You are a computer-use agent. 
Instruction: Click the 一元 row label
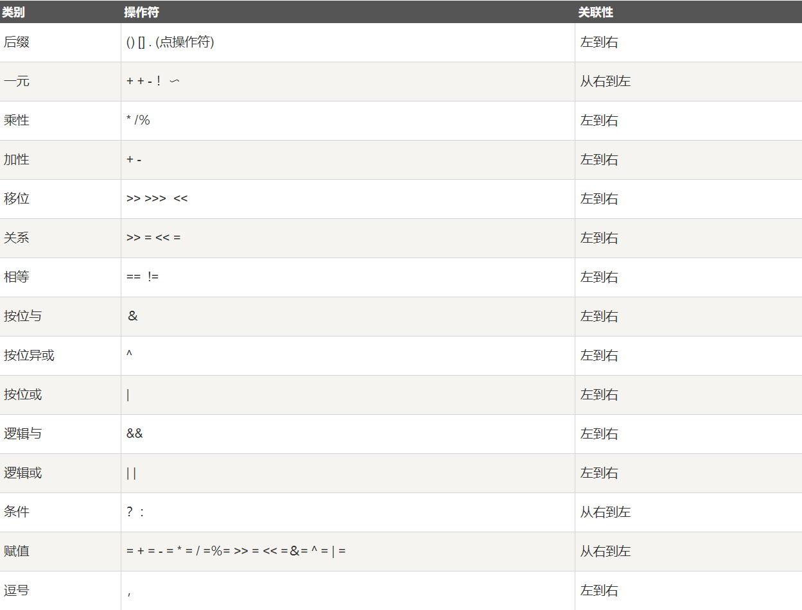coord(17,82)
